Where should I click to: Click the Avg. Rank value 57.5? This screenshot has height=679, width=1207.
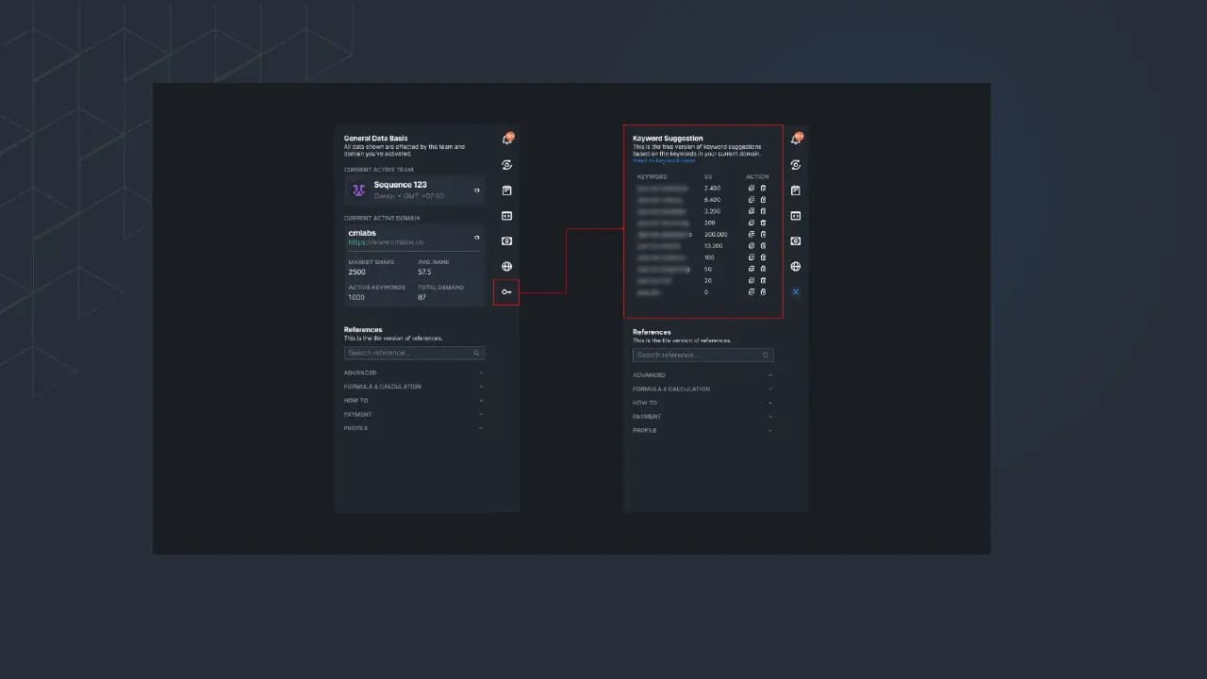424,272
